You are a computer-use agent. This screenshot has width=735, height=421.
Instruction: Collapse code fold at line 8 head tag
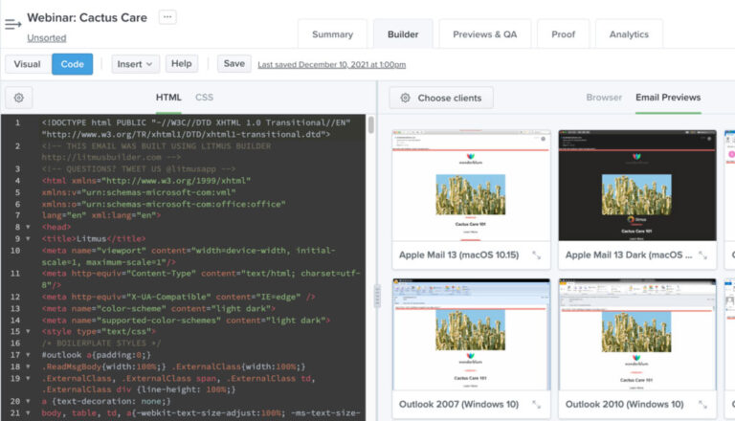[28, 227]
